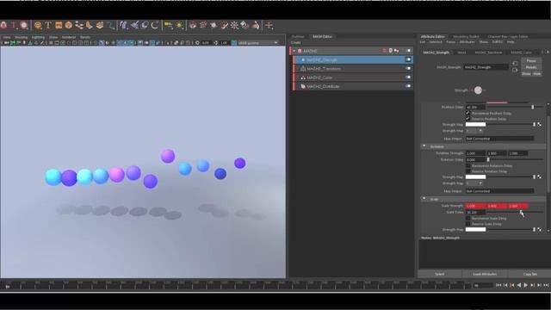Open the viewport Renderer menu
The image size is (551, 310).
[x=69, y=37]
